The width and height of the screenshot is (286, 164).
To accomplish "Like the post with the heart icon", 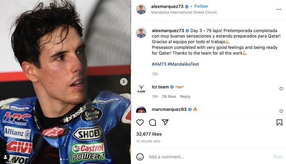I will [140, 122].
